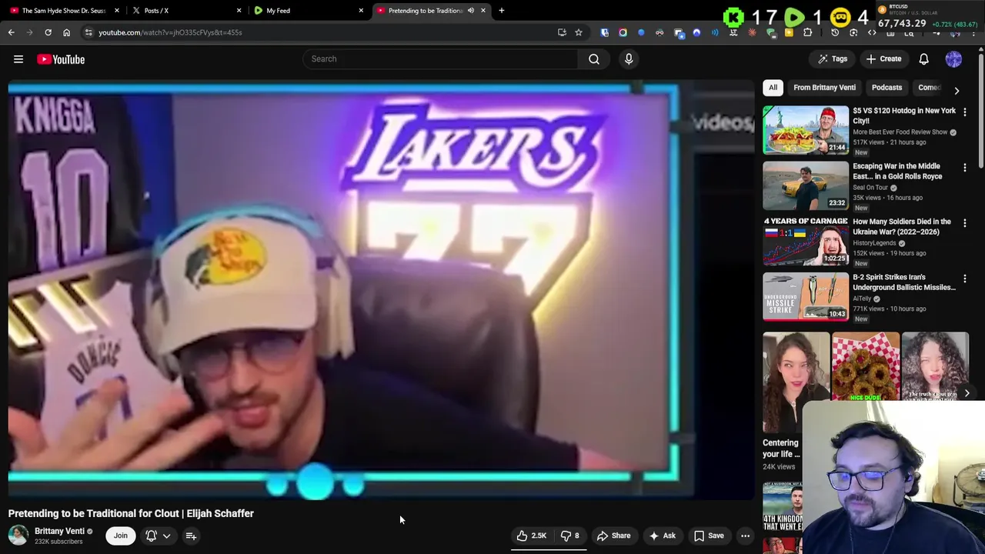This screenshot has width=985, height=554.
Task: Go to browser home page
Action: pos(66,32)
